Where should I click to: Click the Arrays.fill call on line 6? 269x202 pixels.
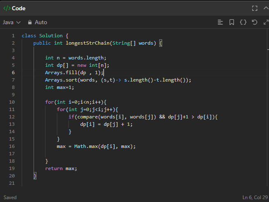coord(74,73)
